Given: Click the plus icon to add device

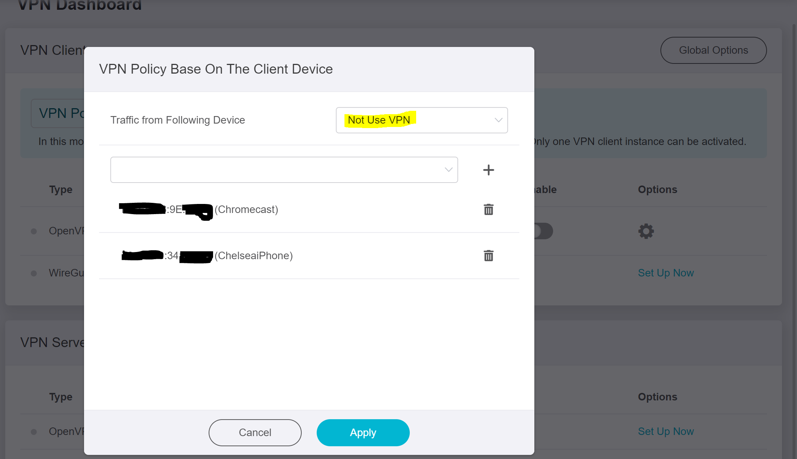Looking at the screenshot, I should [x=488, y=170].
